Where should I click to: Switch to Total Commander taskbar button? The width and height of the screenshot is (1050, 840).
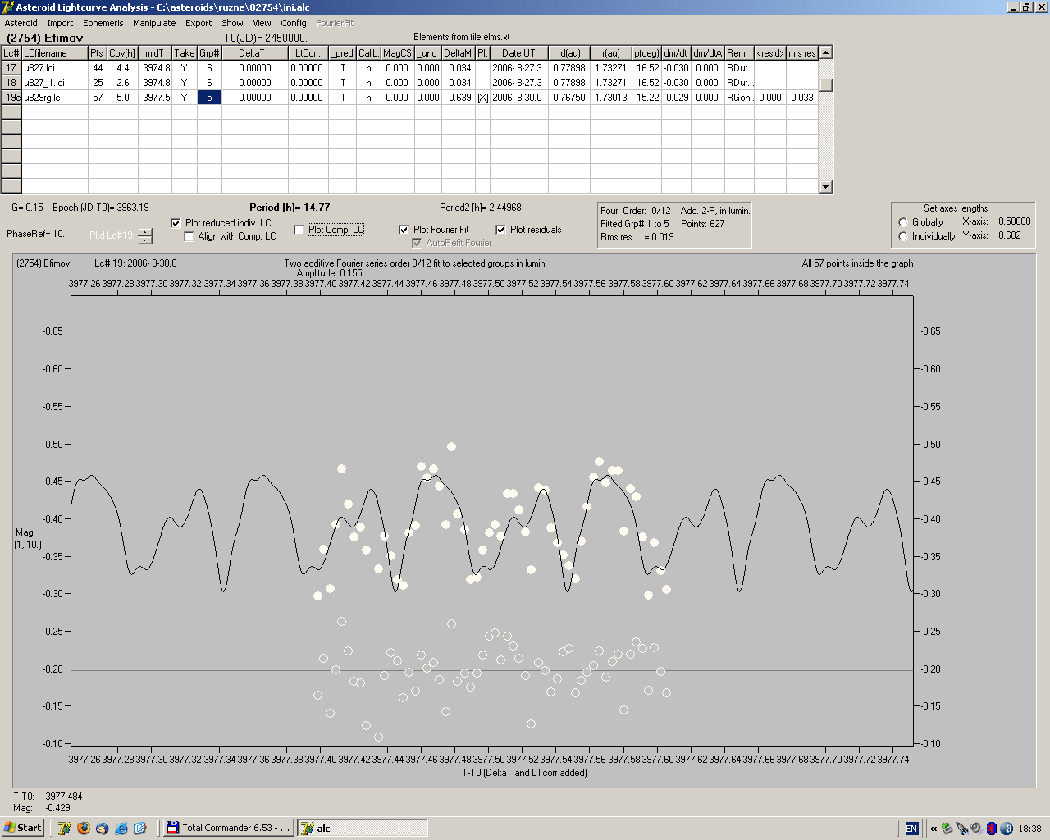[x=229, y=828]
